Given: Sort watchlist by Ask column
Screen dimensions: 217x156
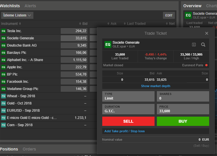Looking at the screenshot, I should [112, 24].
